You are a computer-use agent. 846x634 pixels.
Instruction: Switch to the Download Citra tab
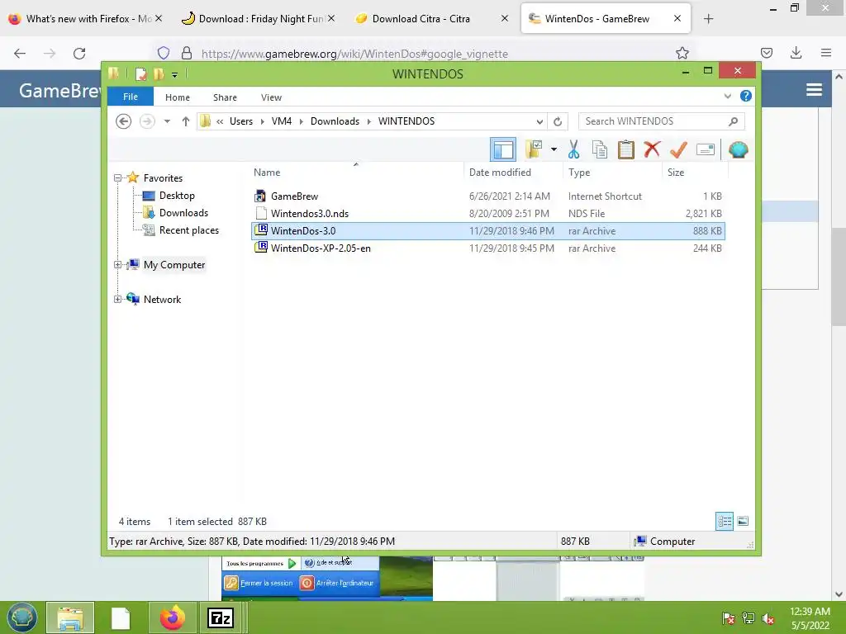click(421, 19)
